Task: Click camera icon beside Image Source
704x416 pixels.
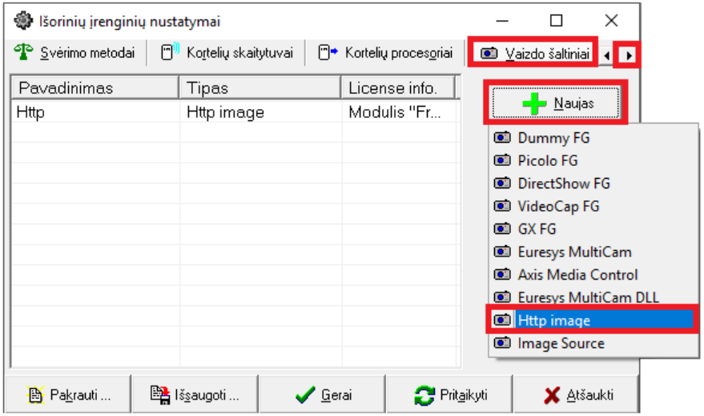Action: [x=503, y=343]
